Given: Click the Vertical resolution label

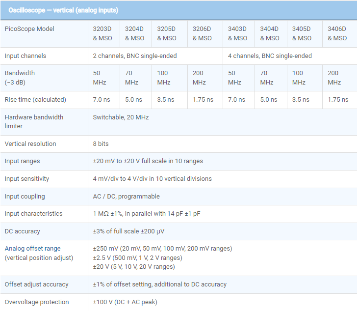Looking at the screenshot, I should (30, 143).
